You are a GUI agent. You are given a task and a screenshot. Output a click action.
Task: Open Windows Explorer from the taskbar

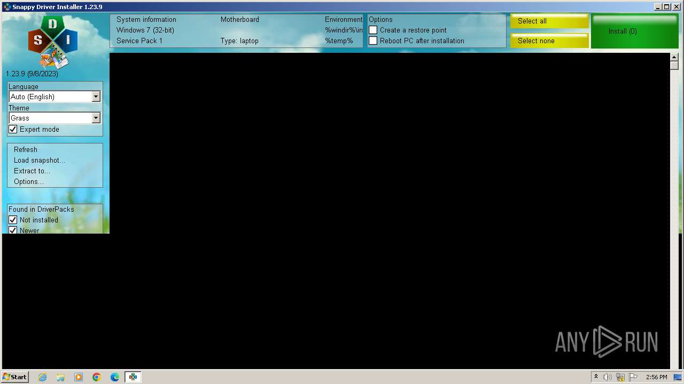click(x=60, y=377)
